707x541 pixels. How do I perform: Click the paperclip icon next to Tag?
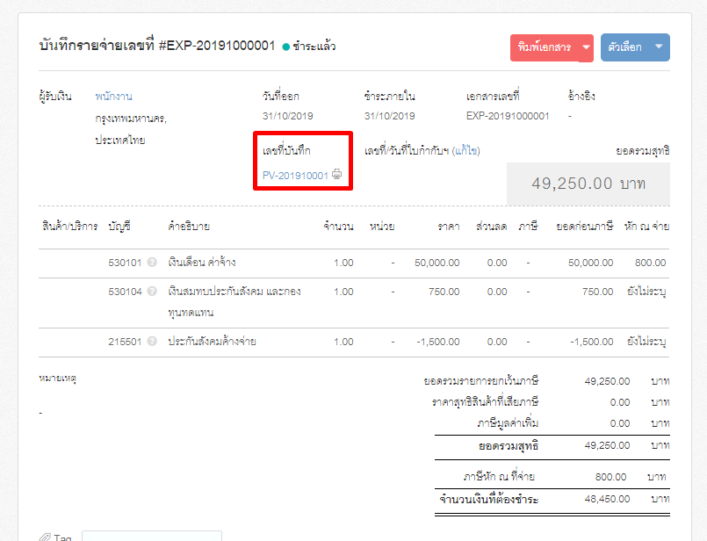point(46,537)
